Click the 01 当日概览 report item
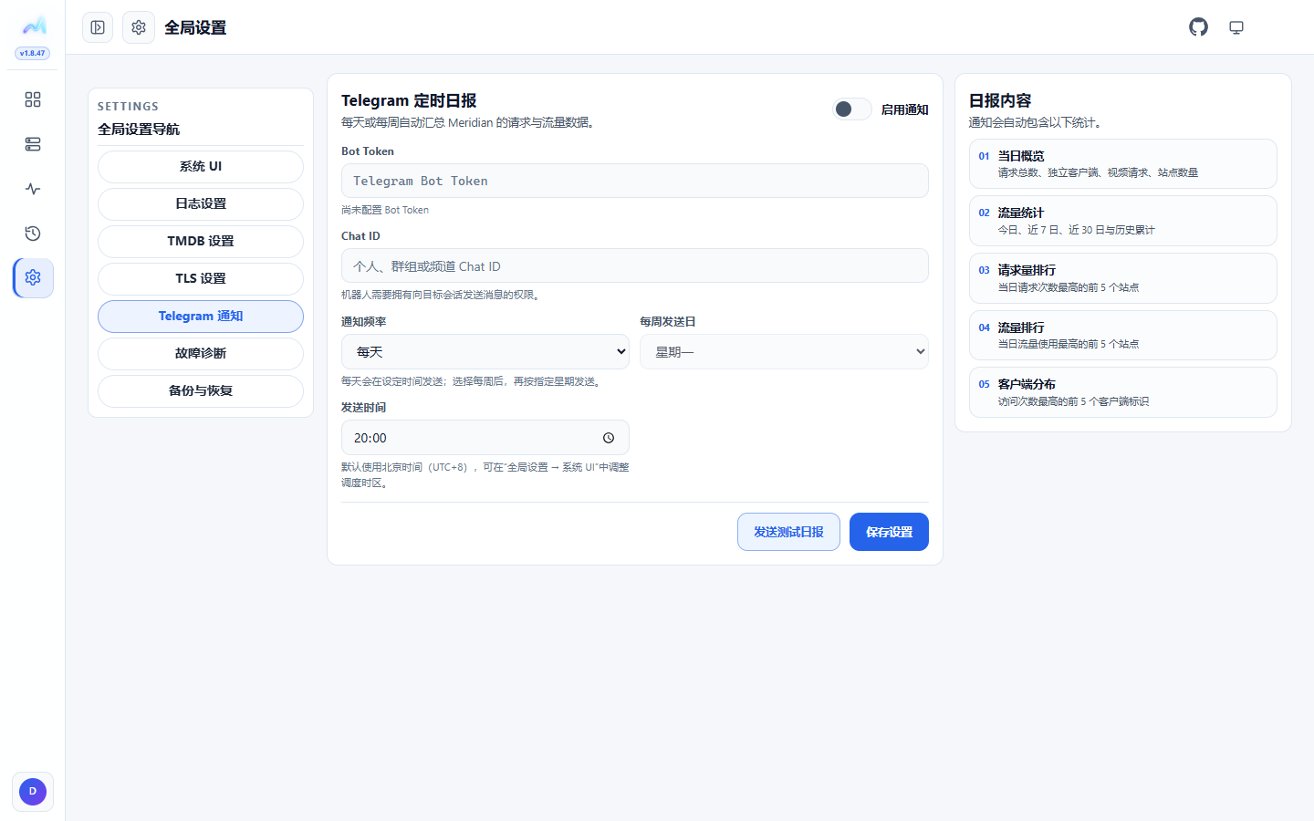Image resolution: width=1314 pixels, height=821 pixels. pos(1122,164)
